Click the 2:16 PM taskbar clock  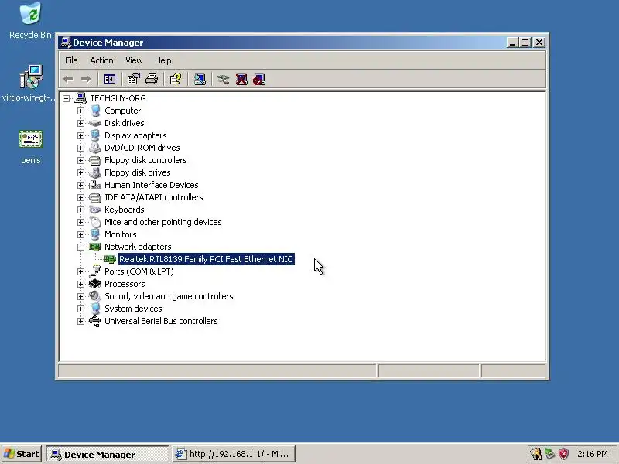coord(593,454)
